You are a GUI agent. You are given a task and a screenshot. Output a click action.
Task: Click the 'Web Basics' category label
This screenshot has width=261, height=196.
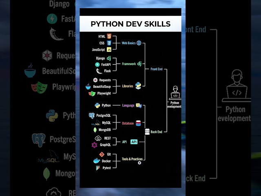click(x=128, y=43)
